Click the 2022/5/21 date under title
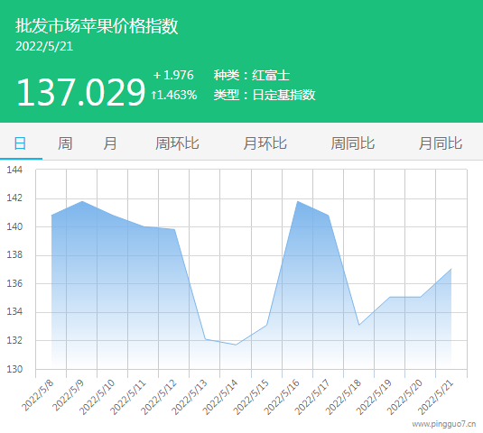The width and height of the screenshot is (483, 433). tap(44, 47)
